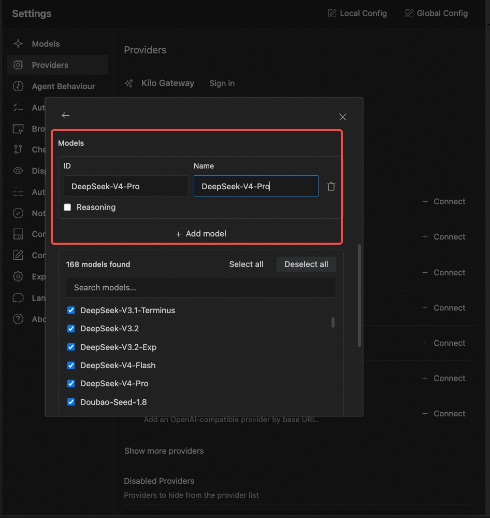
Task: Click the topmost provider Connect button
Action: [x=443, y=202]
